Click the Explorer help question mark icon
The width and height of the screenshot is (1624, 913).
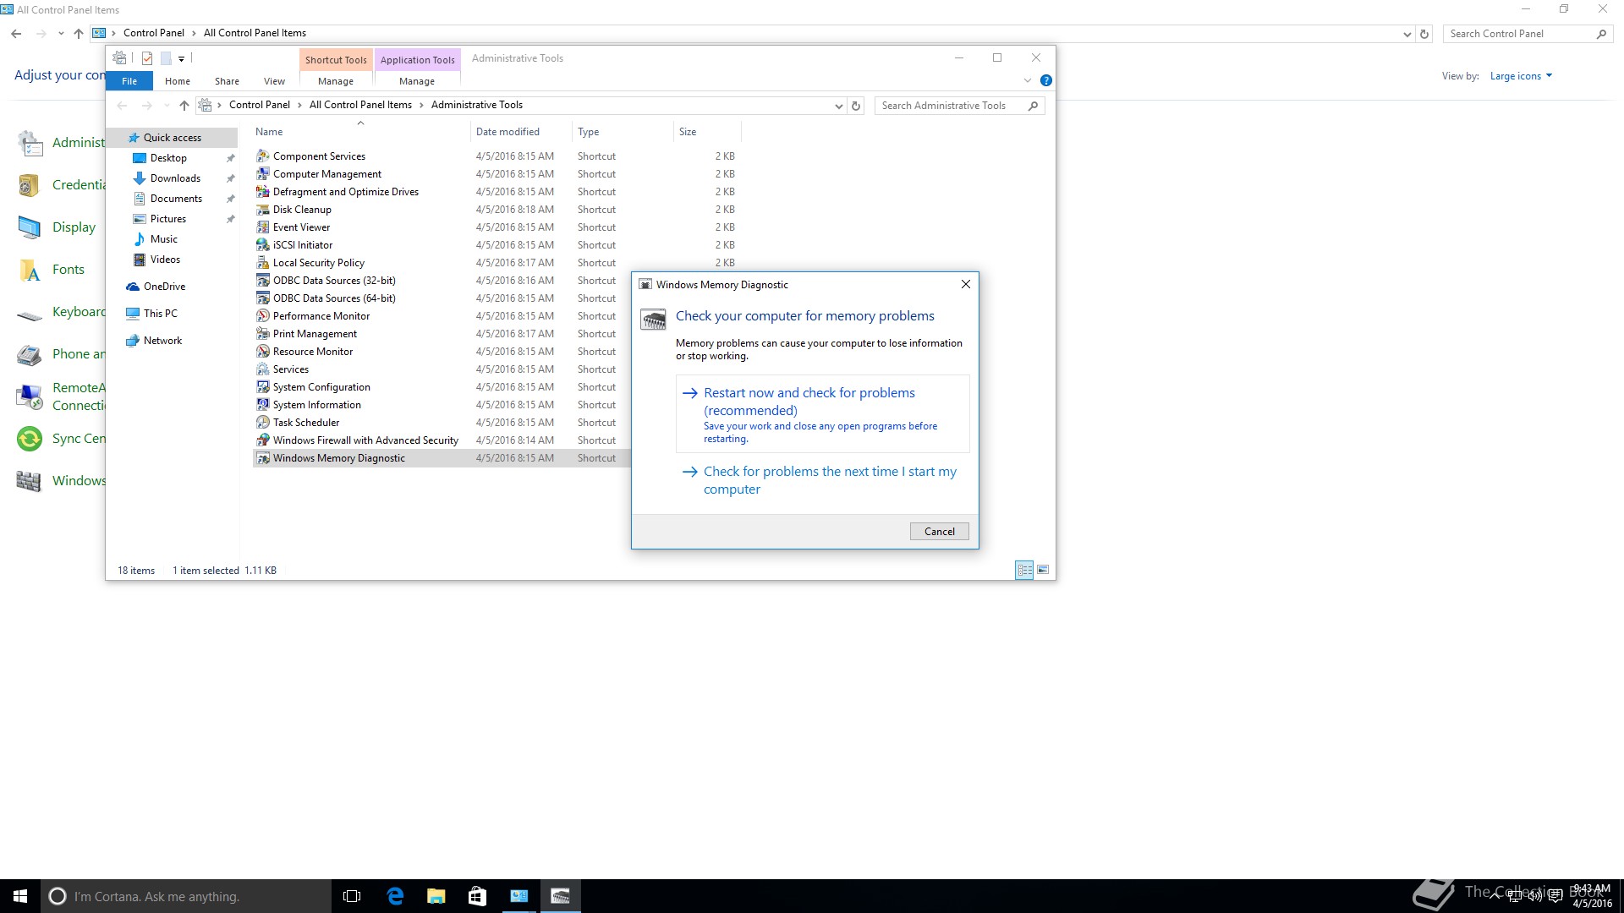(1046, 80)
